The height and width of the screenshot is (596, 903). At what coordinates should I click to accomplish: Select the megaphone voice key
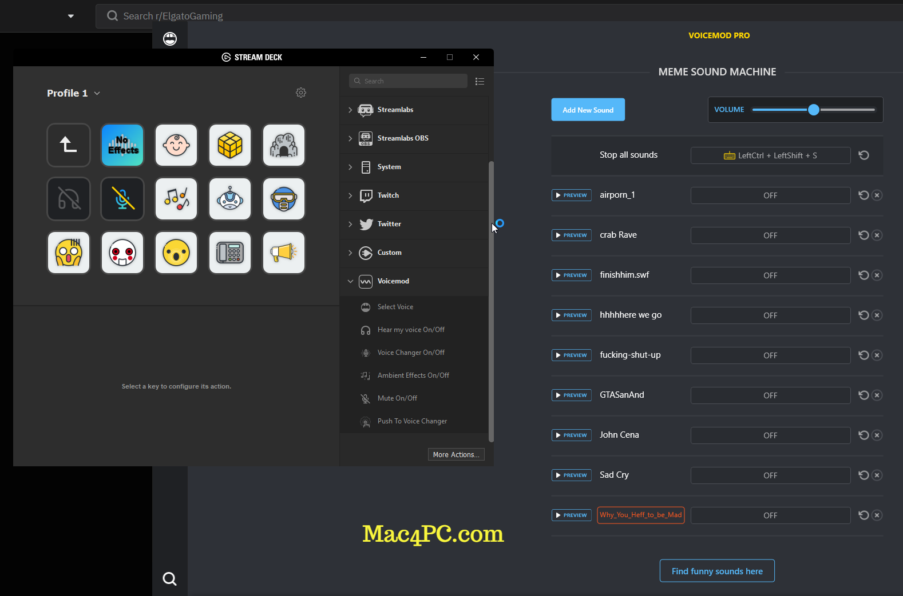[x=284, y=253]
